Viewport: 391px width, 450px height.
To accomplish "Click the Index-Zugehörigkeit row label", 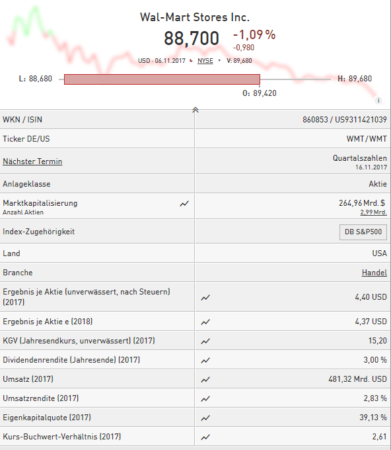I will [39, 232].
